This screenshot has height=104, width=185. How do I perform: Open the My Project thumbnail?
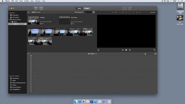[x=64, y=21]
